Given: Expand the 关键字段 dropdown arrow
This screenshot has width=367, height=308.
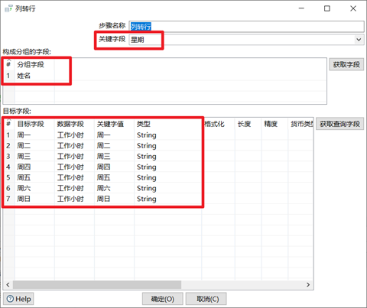Looking at the screenshot, I should [359, 40].
